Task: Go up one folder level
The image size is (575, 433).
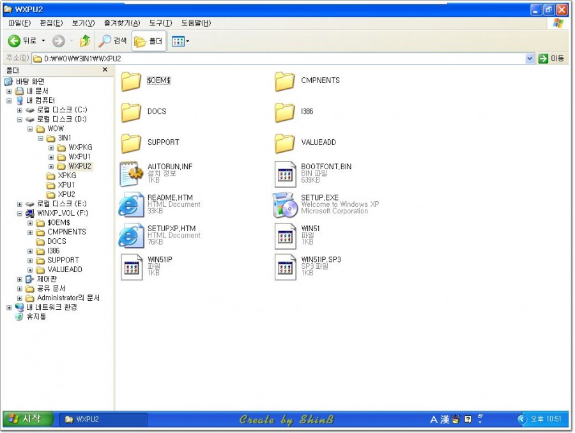Action: point(85,41)
